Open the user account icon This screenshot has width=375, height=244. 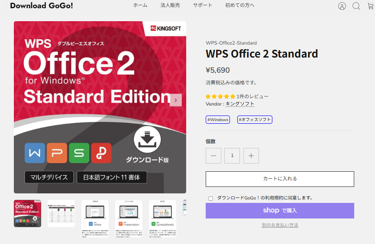point(342,6)
